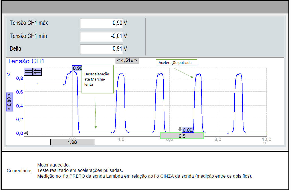Select the 1,98 time cursor handle
This screenshot has width=291, height=190.
(72, 142)
